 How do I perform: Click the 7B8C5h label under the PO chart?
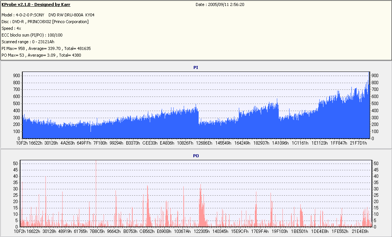[97, 231]
